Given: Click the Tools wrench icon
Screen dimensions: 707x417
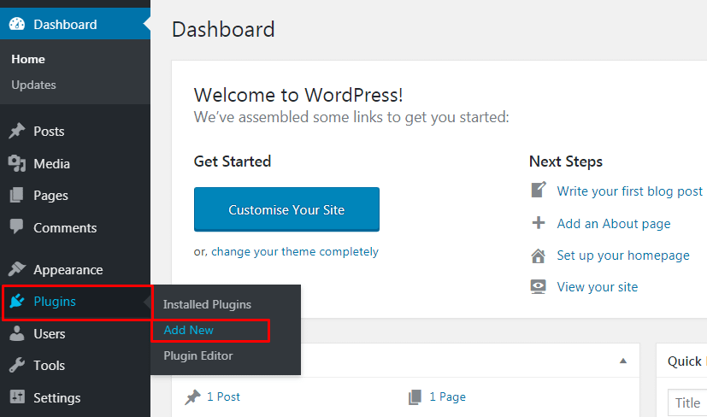Looking at the screenshot, I should click(x=17, y=365).
